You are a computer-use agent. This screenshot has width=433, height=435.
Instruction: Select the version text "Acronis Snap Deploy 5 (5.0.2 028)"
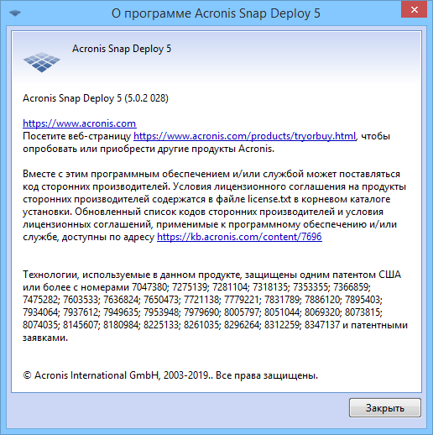click(x=96, y=98)
